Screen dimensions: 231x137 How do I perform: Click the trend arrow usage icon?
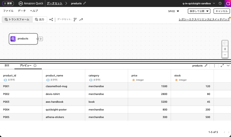[81, 20]
